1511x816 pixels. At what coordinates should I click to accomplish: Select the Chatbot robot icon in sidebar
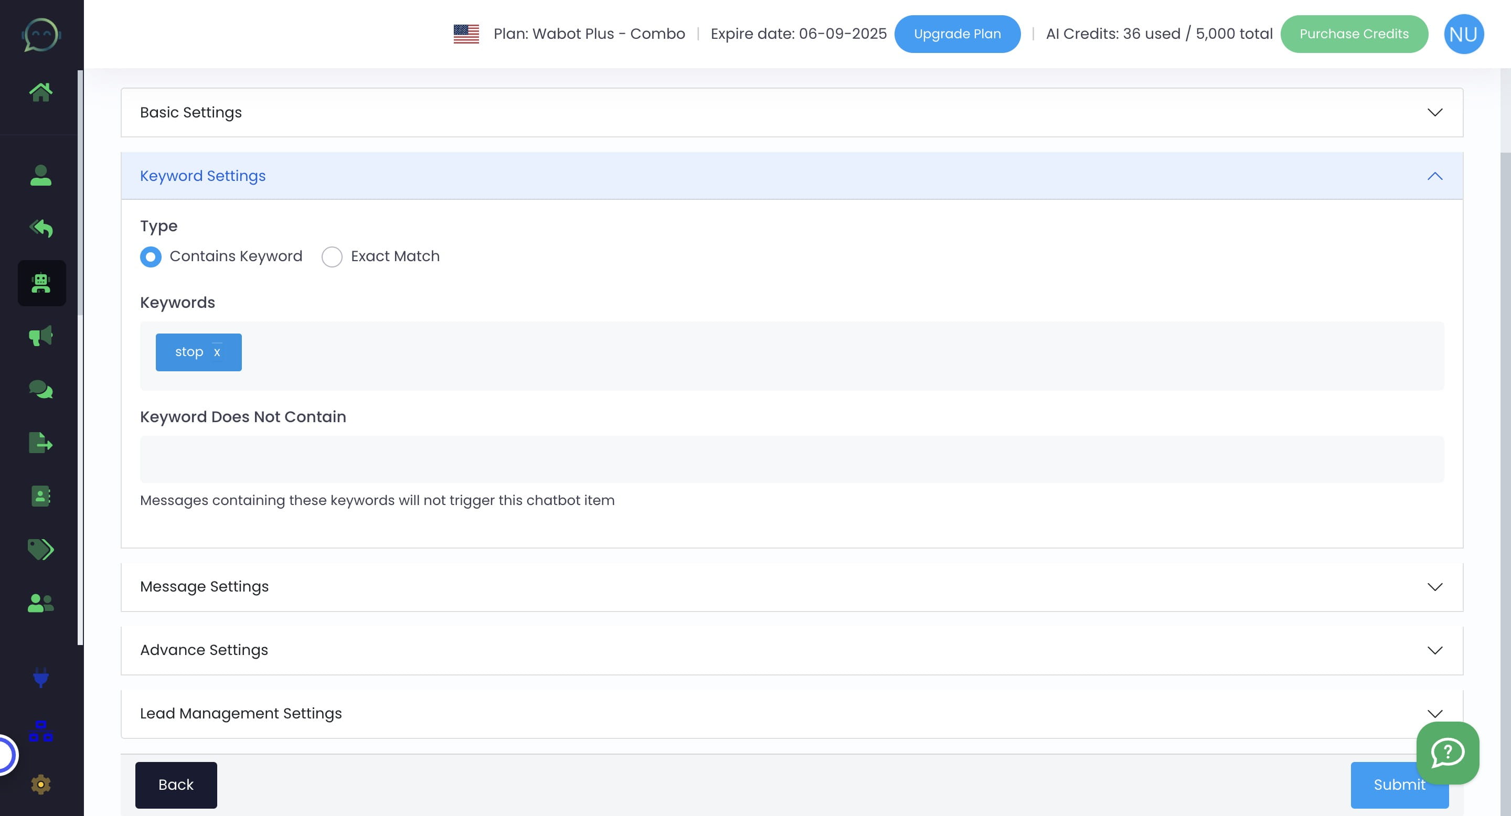(41, 283)
